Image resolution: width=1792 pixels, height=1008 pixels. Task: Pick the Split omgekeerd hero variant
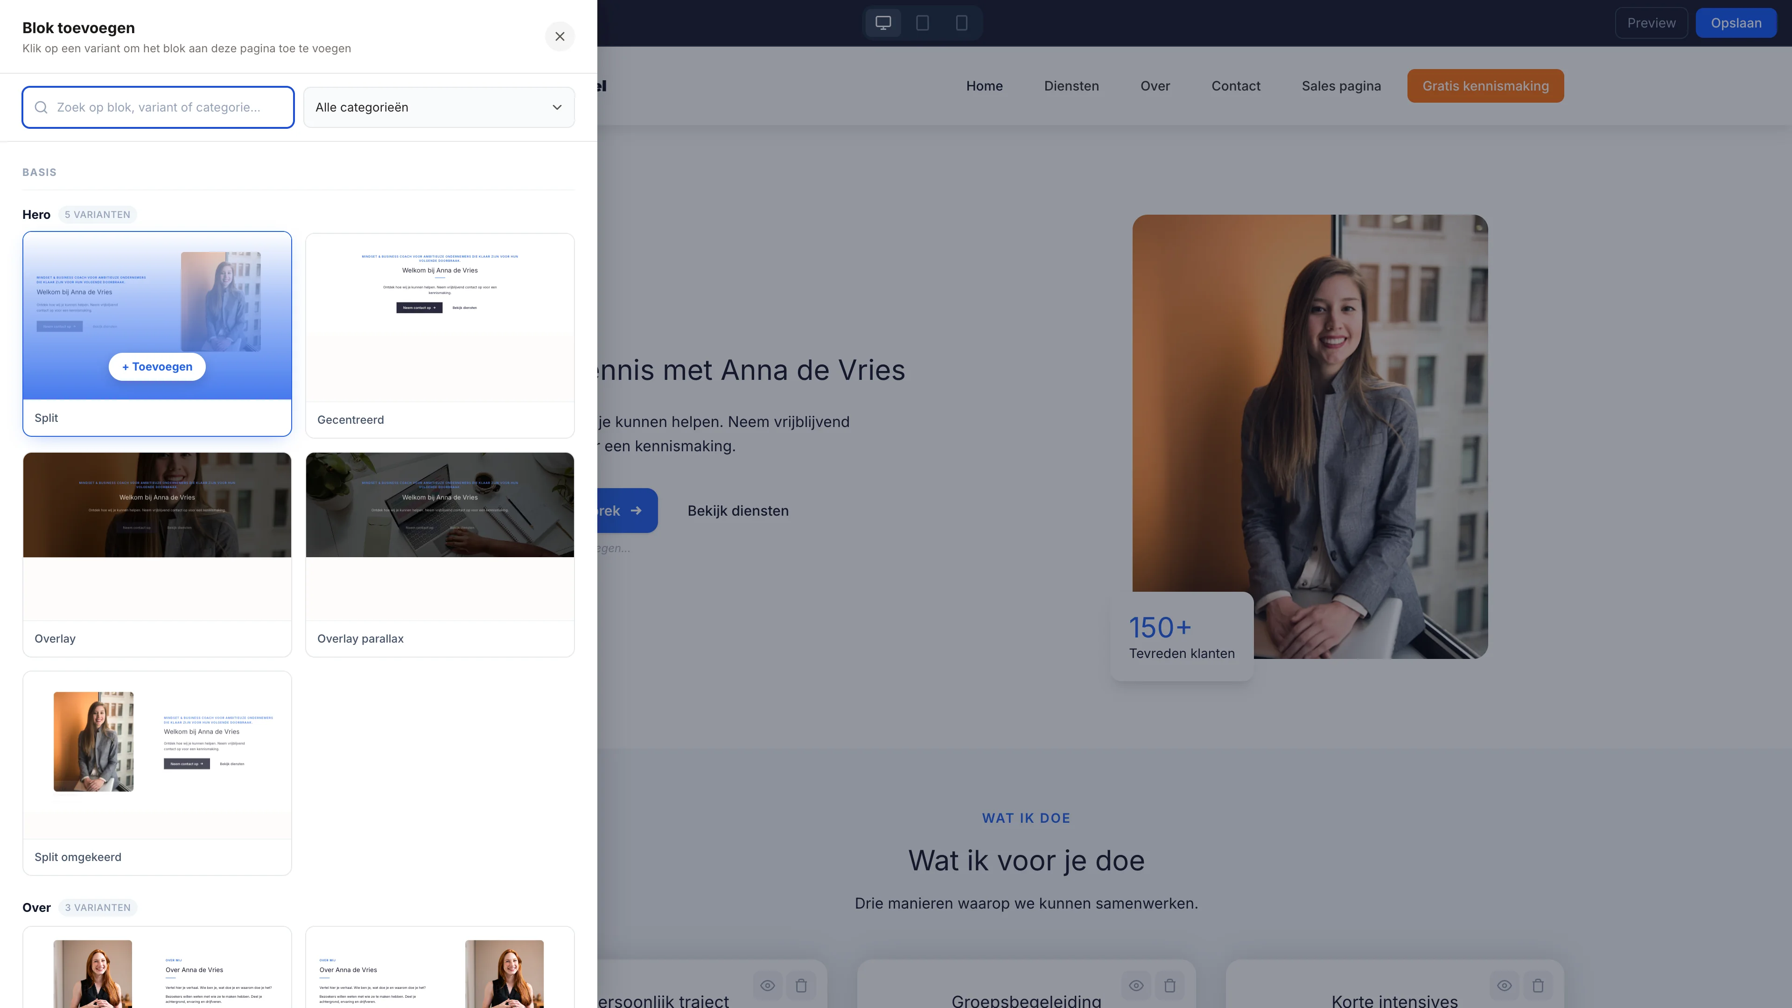157,773
